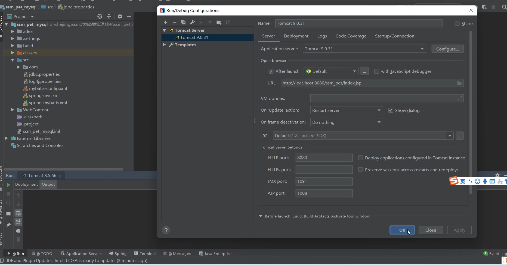Collapse all icon in Project panel
Screen dimensions: 507x265
[x=109, y=17]
